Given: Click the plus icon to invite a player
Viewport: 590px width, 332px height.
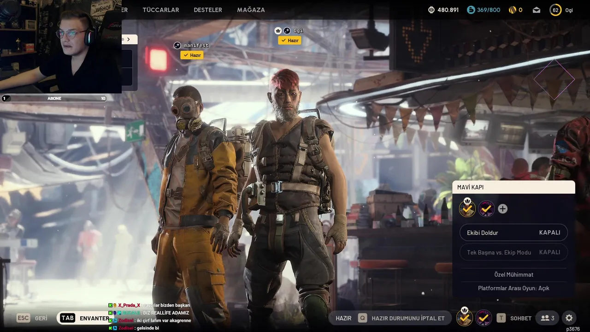Looking at the screenshot, I should tap(502, 209).
